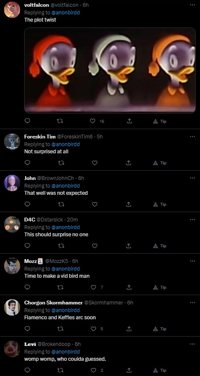
Task: Like Chorgon Skormhammer's tweet
Action: coord(93,329)
